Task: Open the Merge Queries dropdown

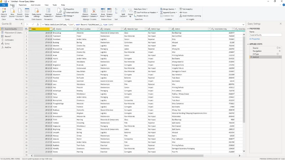Action: tap(168, 9)
